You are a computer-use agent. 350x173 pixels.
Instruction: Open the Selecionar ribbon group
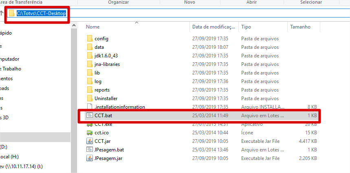311,2
